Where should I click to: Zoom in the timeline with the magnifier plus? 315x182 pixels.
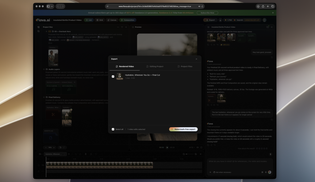click(x=196, y=154)
